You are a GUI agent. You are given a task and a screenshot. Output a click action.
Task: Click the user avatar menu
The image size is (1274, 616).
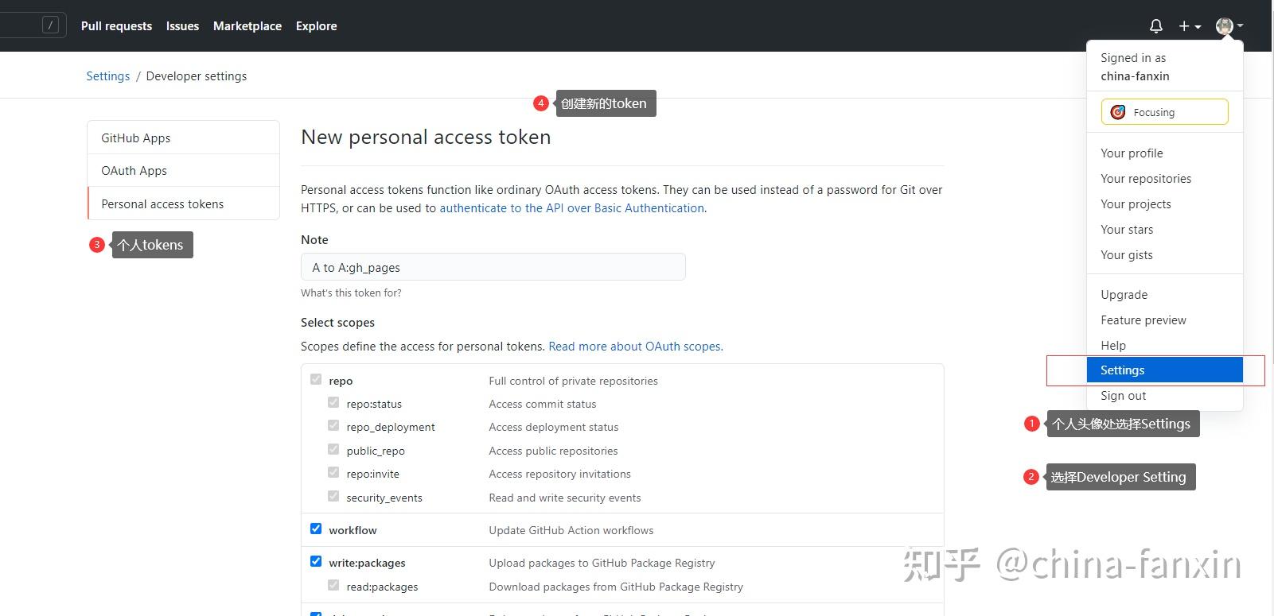coord(1229,26)
